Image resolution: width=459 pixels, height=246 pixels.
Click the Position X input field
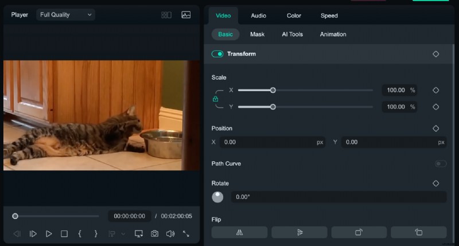tap(272, 142)
